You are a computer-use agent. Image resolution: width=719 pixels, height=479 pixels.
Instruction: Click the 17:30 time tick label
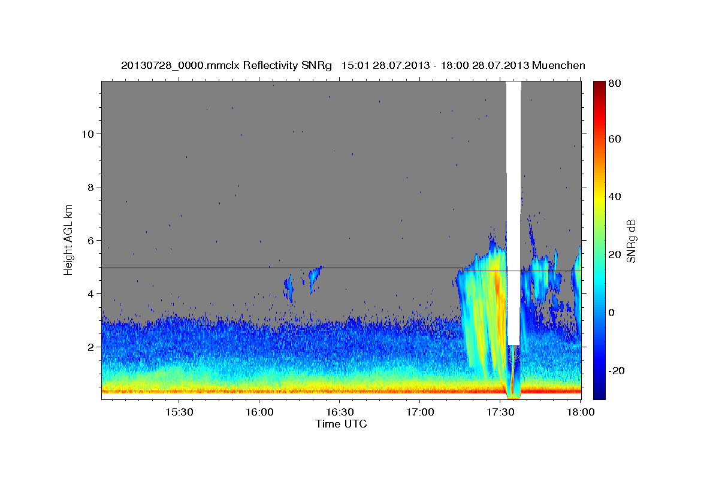[x=500, y=413]
